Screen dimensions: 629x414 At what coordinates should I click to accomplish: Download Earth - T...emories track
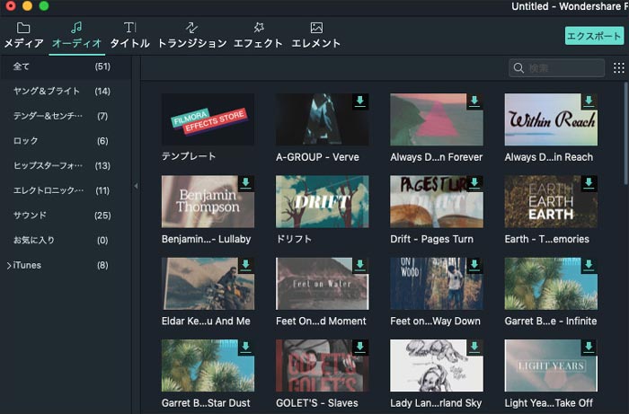point(589,183)
